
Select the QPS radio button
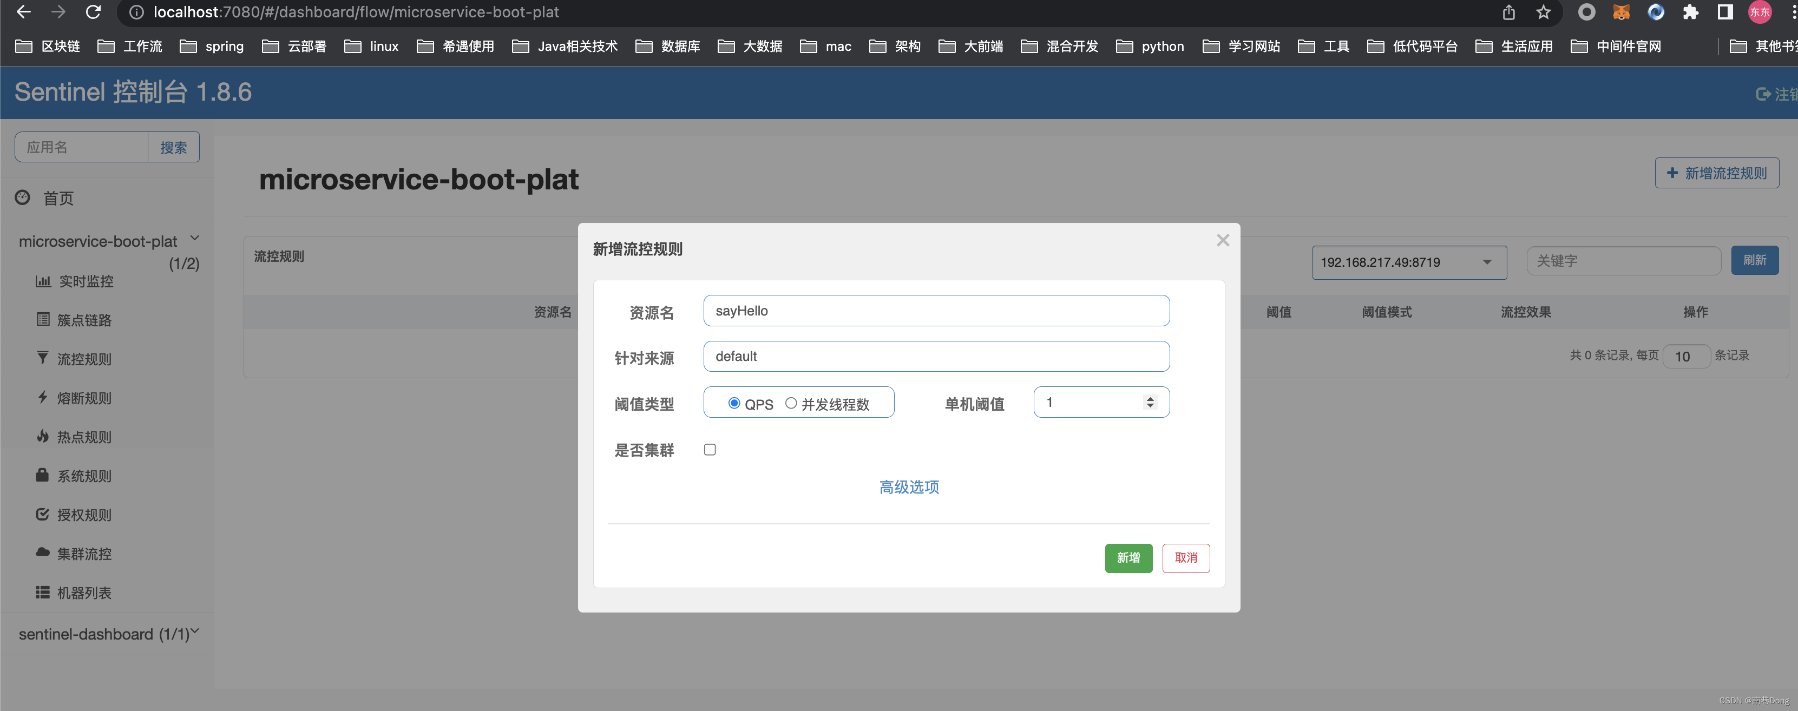(x=733, y=403)
